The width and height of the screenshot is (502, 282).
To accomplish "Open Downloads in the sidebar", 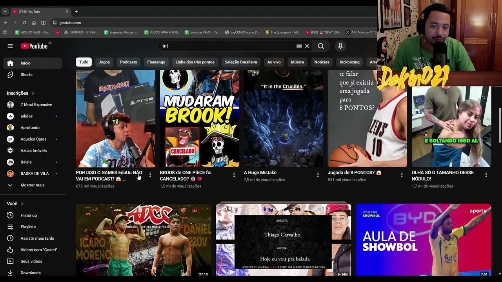I will (x=31, y=273).
